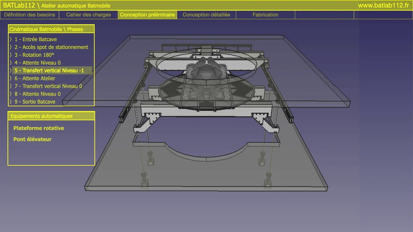Viewport: 413px width, 232px height.
Task: Expand chevron beside Rotation 180°
Action: tap(11, 55)
